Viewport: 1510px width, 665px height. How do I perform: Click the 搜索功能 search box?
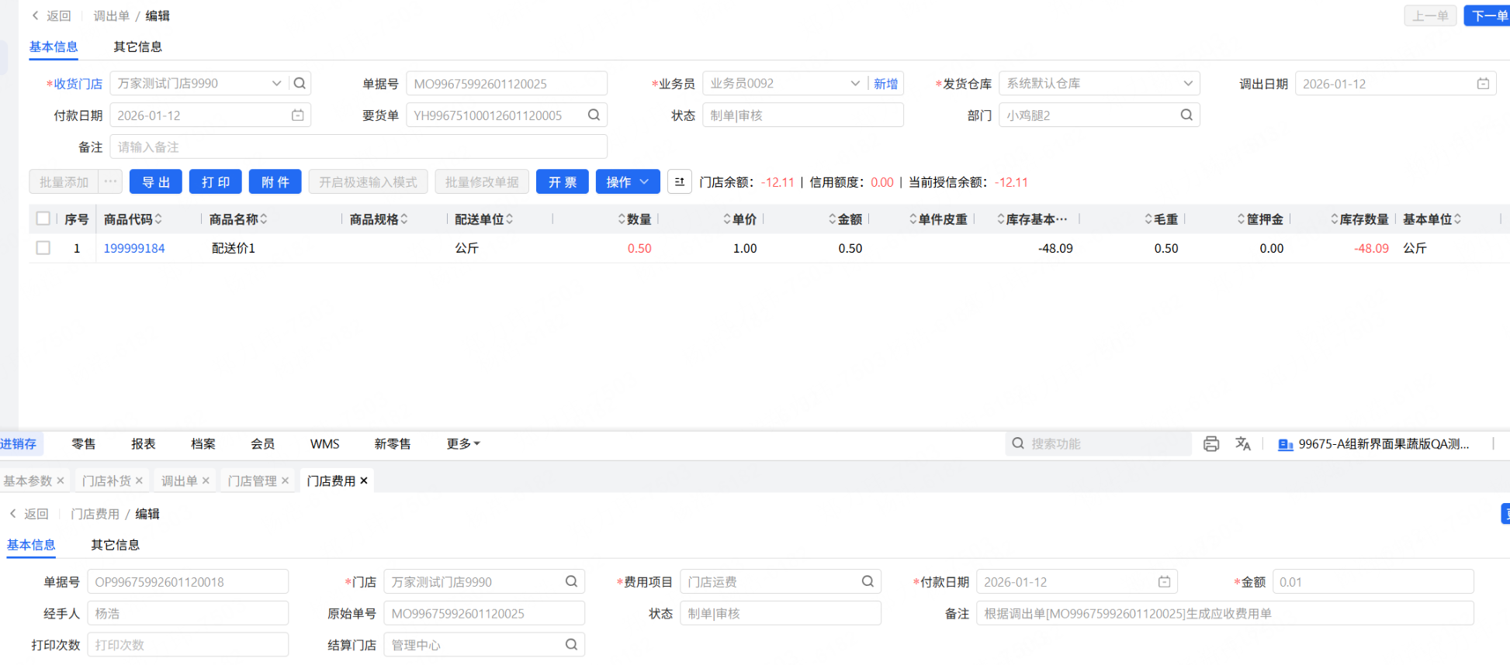(1099, 444)
